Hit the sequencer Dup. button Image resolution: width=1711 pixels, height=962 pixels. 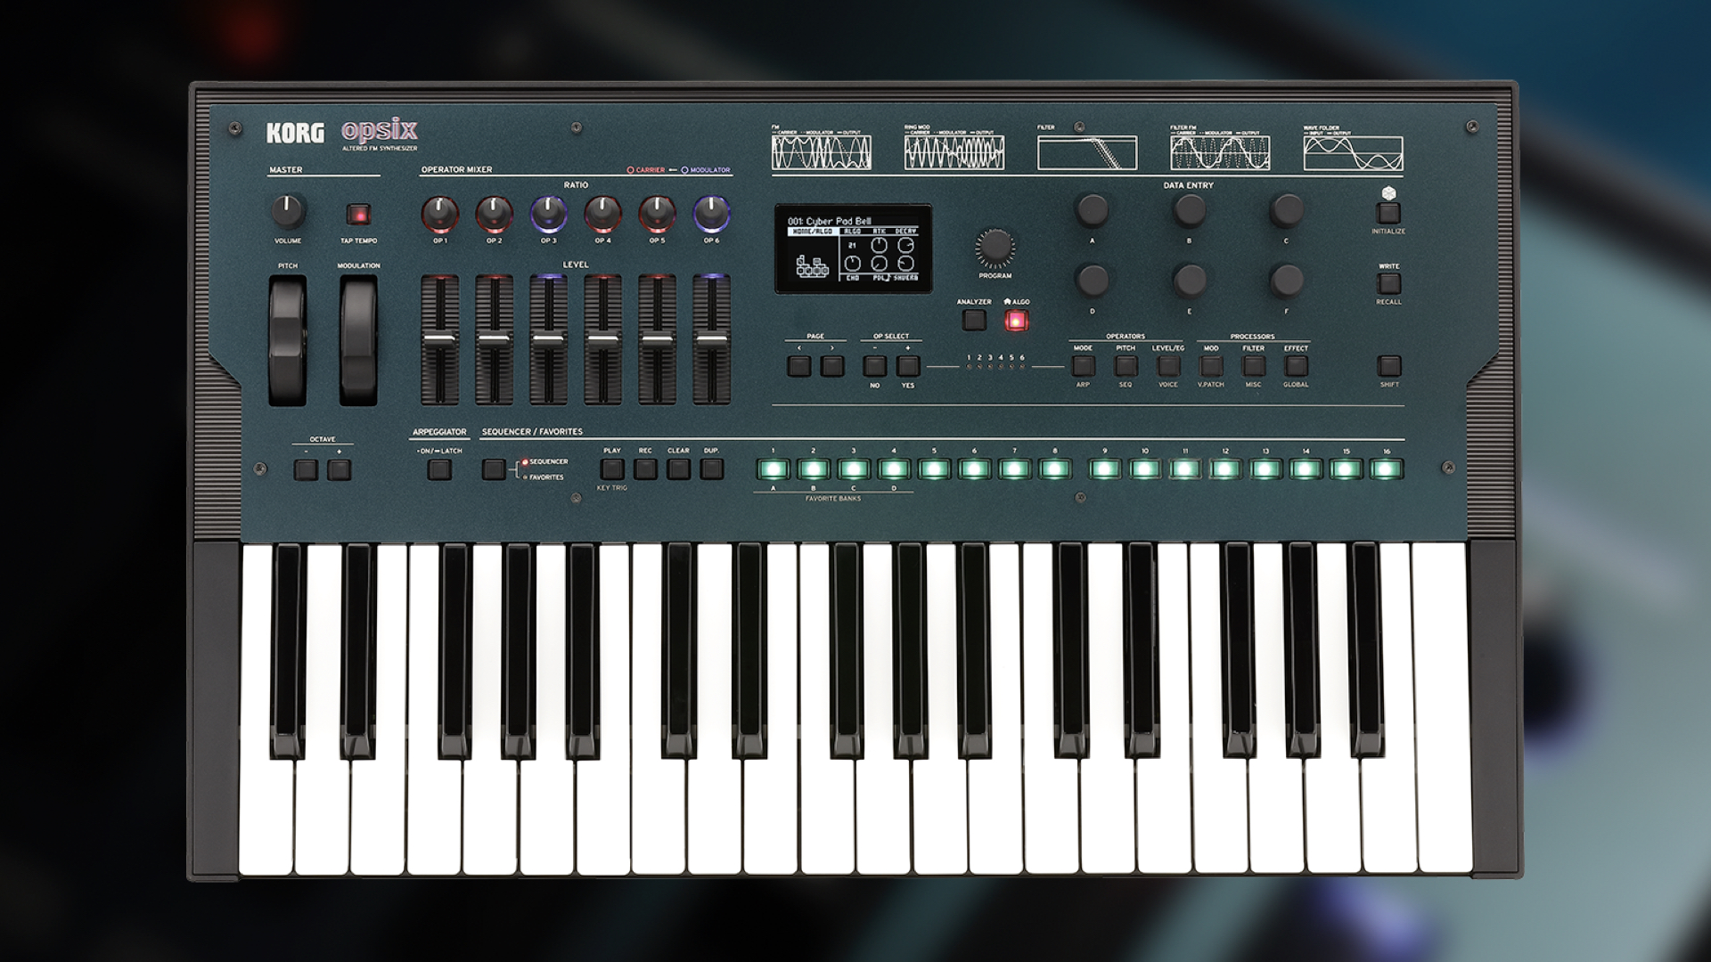click(711, 469)
